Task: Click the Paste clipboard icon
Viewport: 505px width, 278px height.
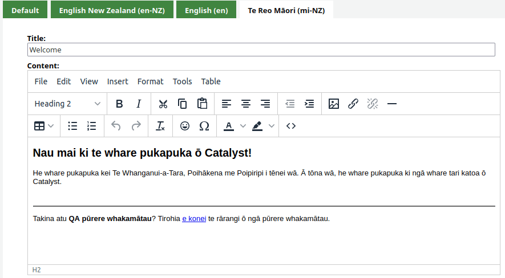Action: click(x=202, y=104)
